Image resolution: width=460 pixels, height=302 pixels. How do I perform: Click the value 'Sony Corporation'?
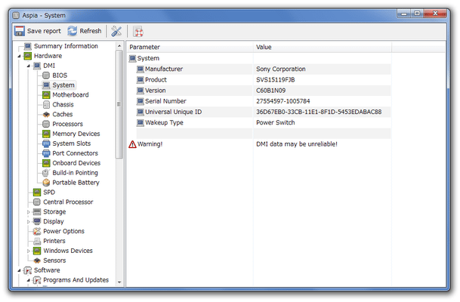tap(281, 69)
